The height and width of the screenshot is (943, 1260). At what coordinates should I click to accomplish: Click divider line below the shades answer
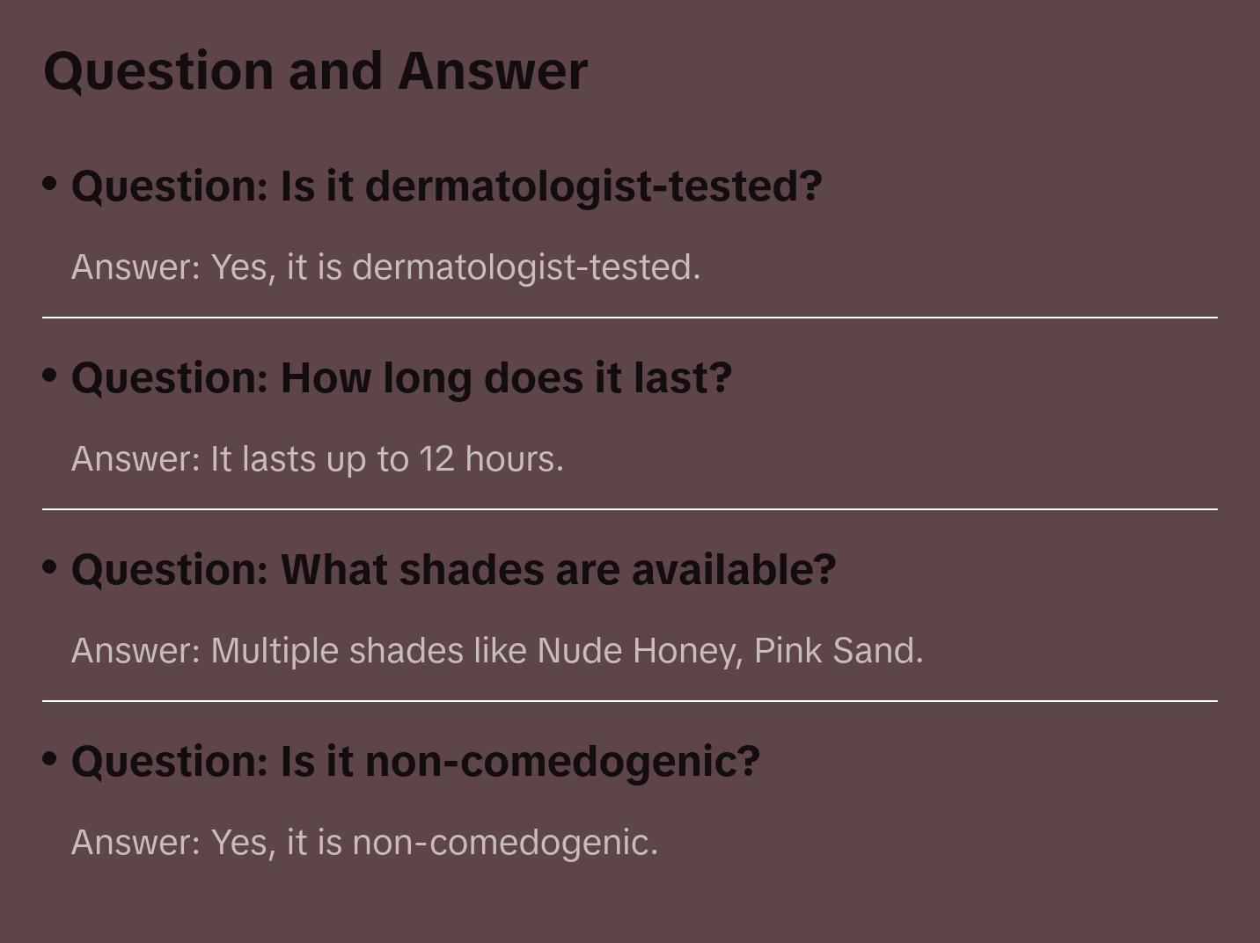(x=630, y=700)
